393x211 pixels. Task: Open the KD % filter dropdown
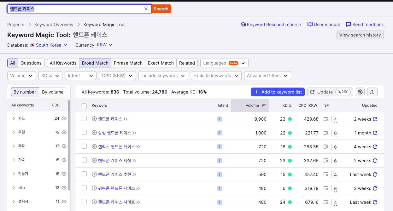click(x=50, y=76)
